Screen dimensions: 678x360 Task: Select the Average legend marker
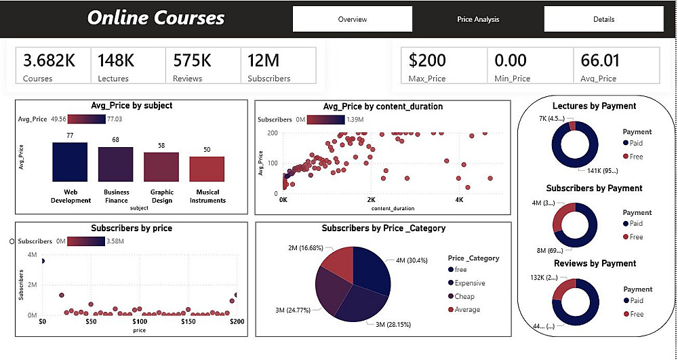pyautogui.click(x=451, y=310)
